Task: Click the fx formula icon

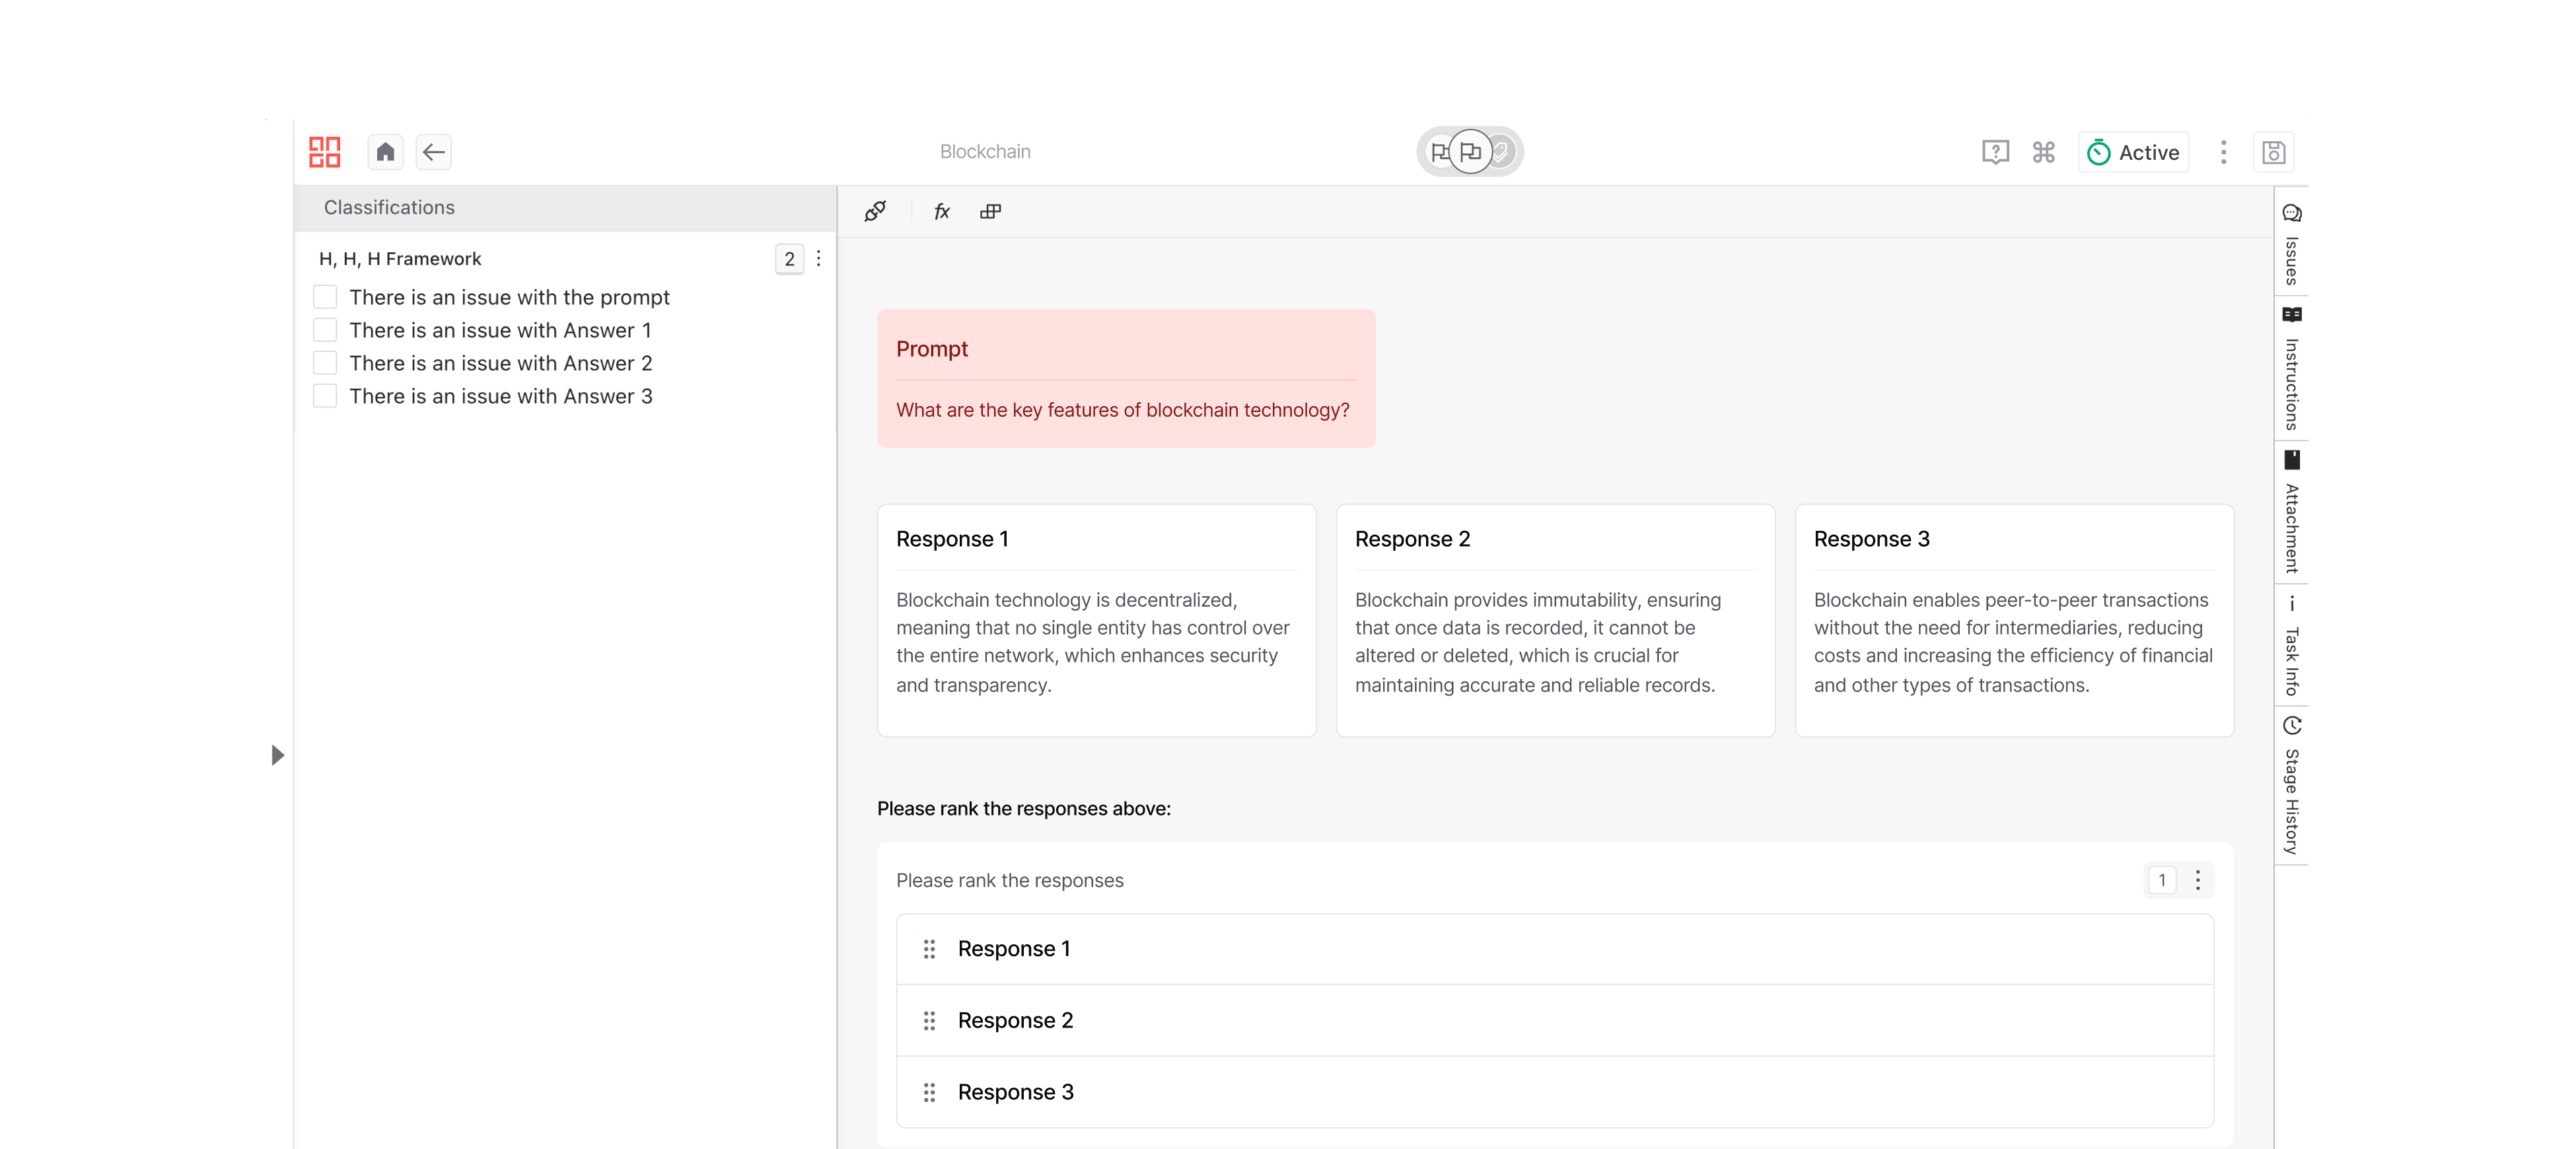Action: pyautogui.click(x=941, y=211)
